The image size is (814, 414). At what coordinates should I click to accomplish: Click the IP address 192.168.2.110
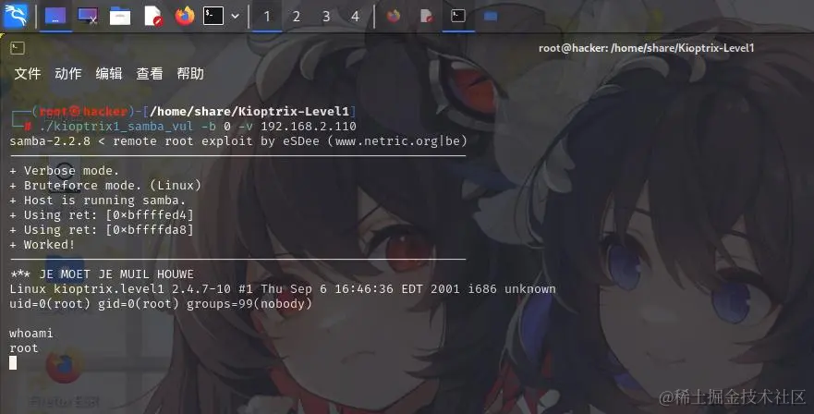pyautogui.click(x=309, y=127)
